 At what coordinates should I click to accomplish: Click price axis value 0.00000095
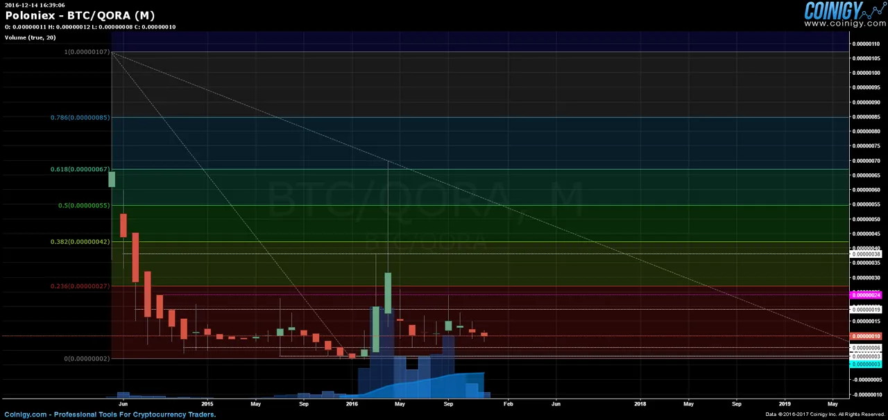point(866,87)
